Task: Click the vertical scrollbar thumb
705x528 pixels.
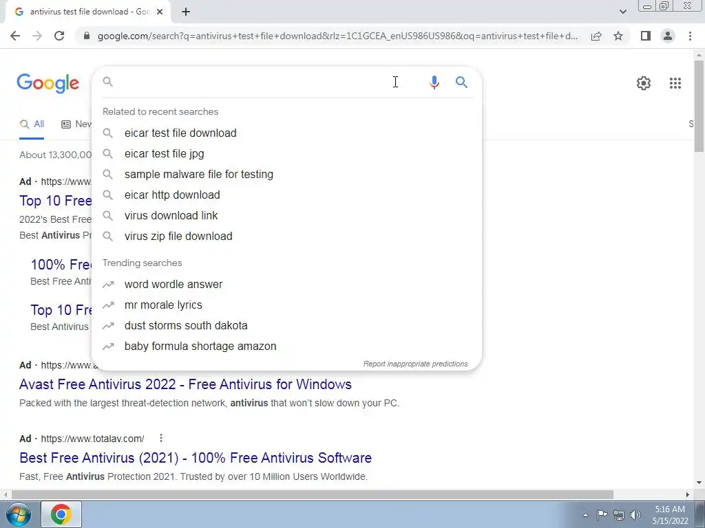Action: [x=699, y=105]
